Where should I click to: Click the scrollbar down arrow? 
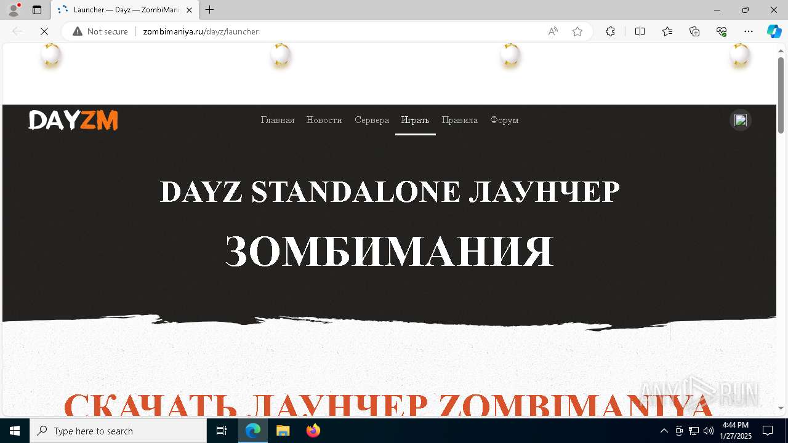coord(781,408)
